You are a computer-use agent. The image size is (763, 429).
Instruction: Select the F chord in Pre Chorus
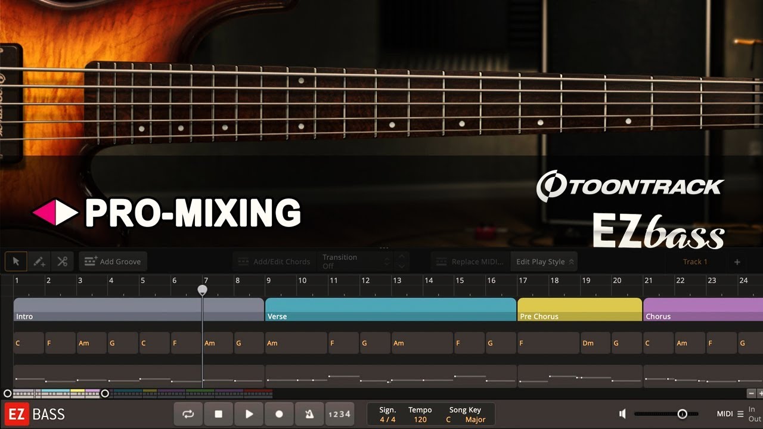[x=548, y=343]
